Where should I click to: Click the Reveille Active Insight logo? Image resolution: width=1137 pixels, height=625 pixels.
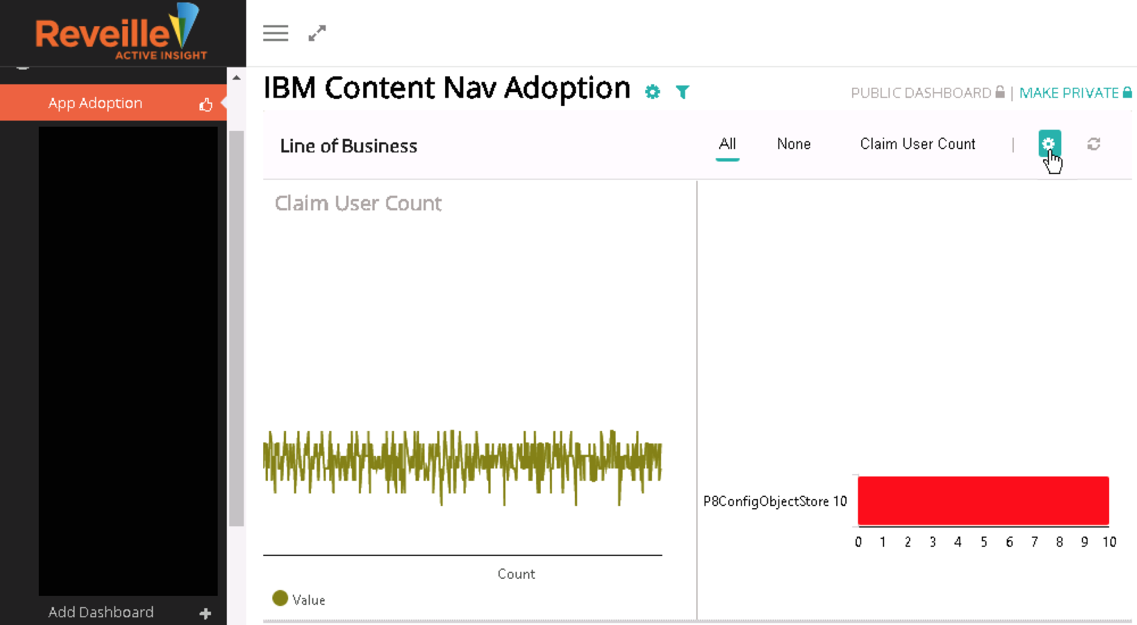pos(122,32)
